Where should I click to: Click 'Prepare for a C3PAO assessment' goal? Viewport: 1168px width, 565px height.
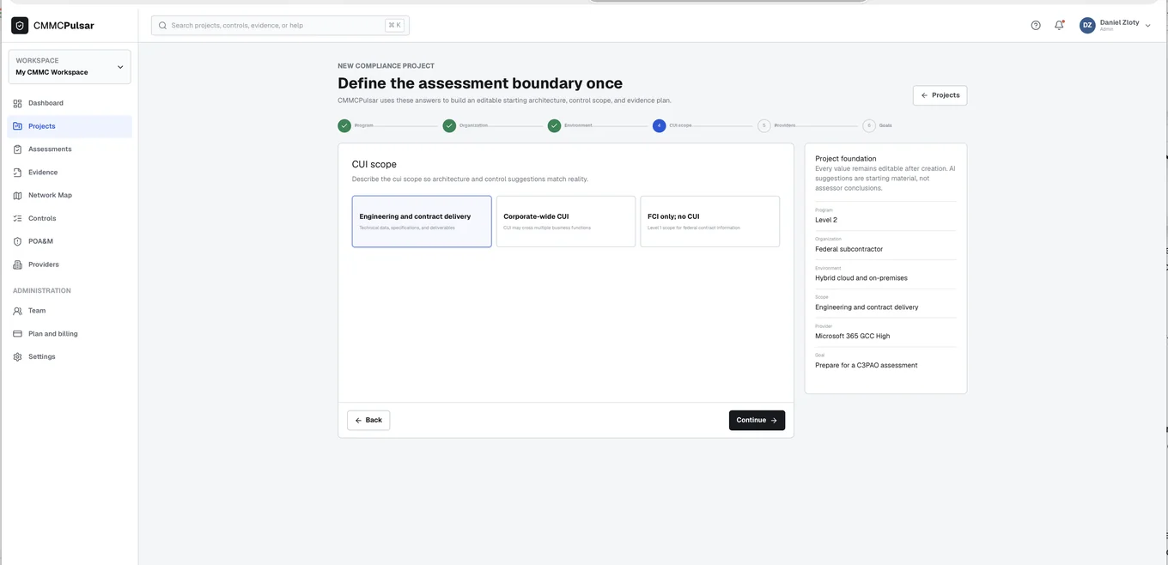867,365
